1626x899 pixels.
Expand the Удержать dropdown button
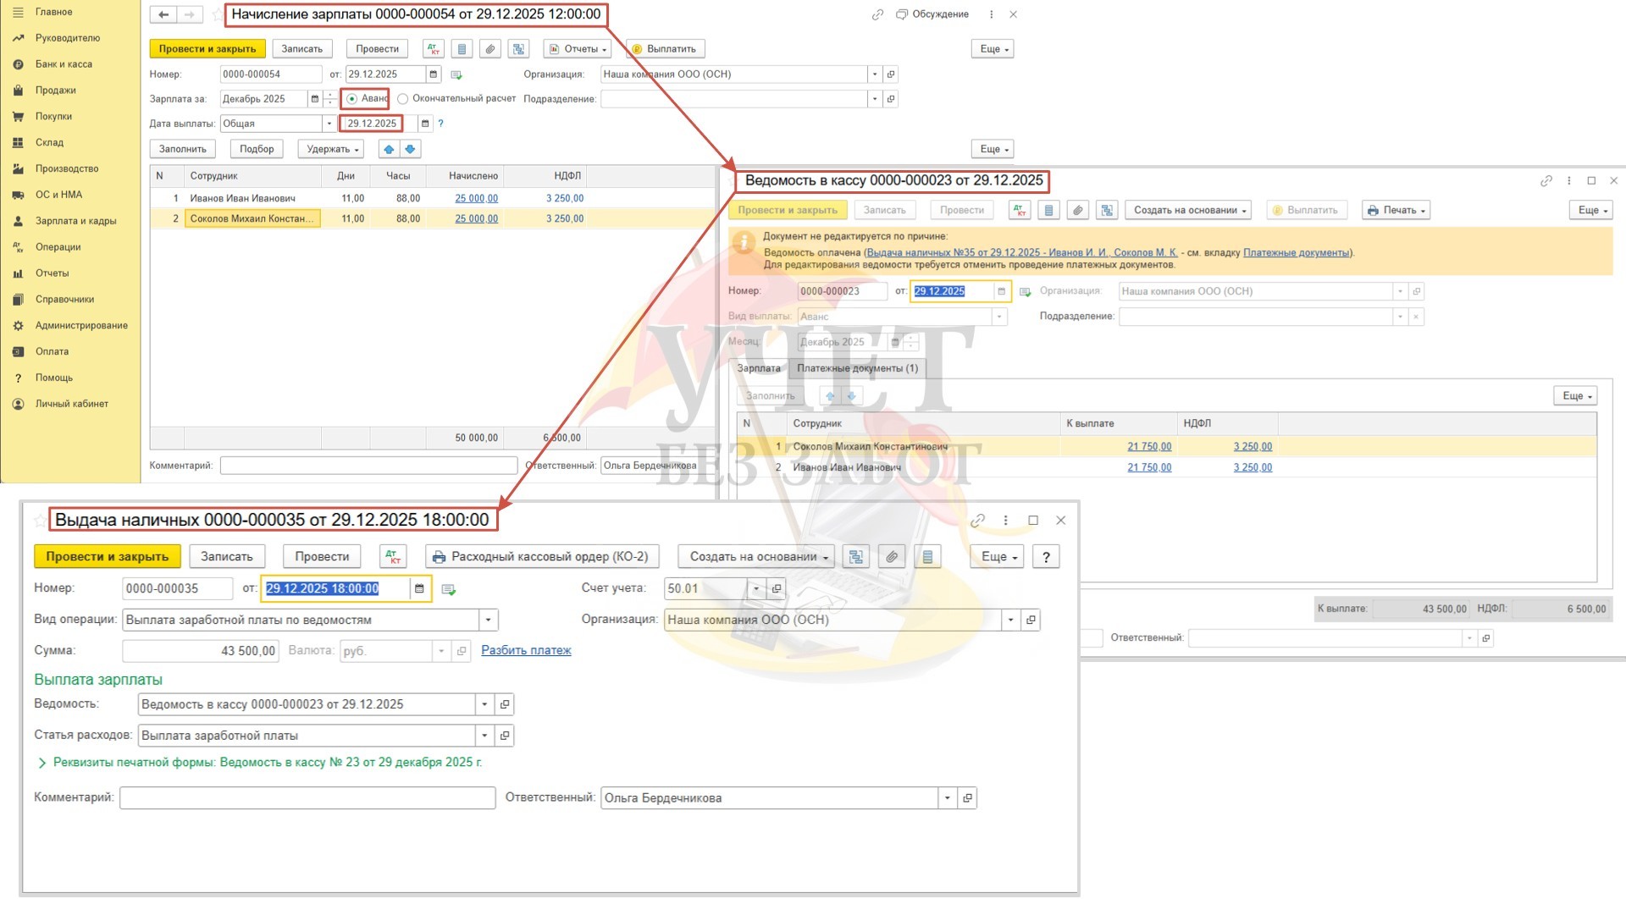pos(332,149)
